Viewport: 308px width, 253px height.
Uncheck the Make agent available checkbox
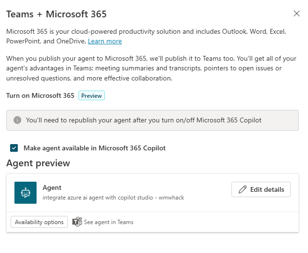[x=14, y=148]
